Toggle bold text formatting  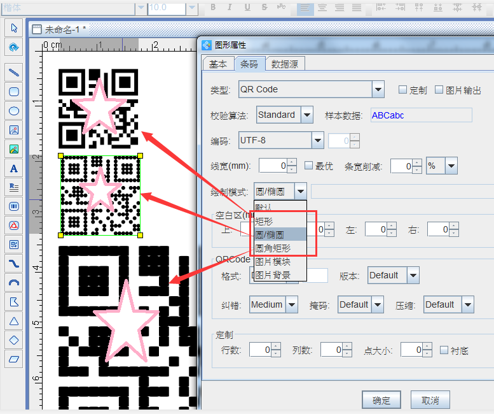[213, 7]
